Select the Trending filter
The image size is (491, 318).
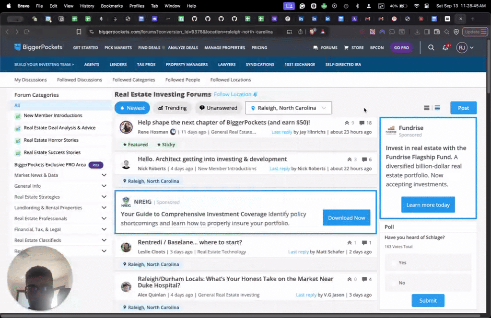click(172, 108)
